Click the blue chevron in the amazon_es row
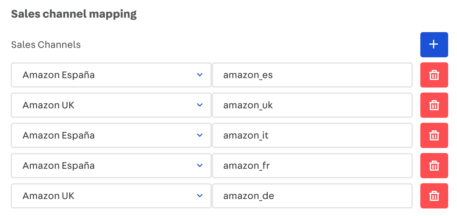This screenshot has height=216, width=457. coord(199,75)
